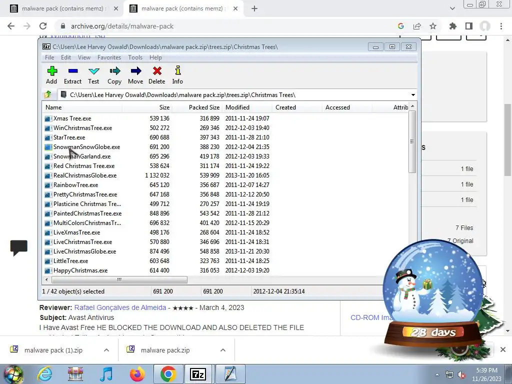Click the scroll-left arrow of file list
The width and height of the screenshot is (512, 384).
click(46, 280)
